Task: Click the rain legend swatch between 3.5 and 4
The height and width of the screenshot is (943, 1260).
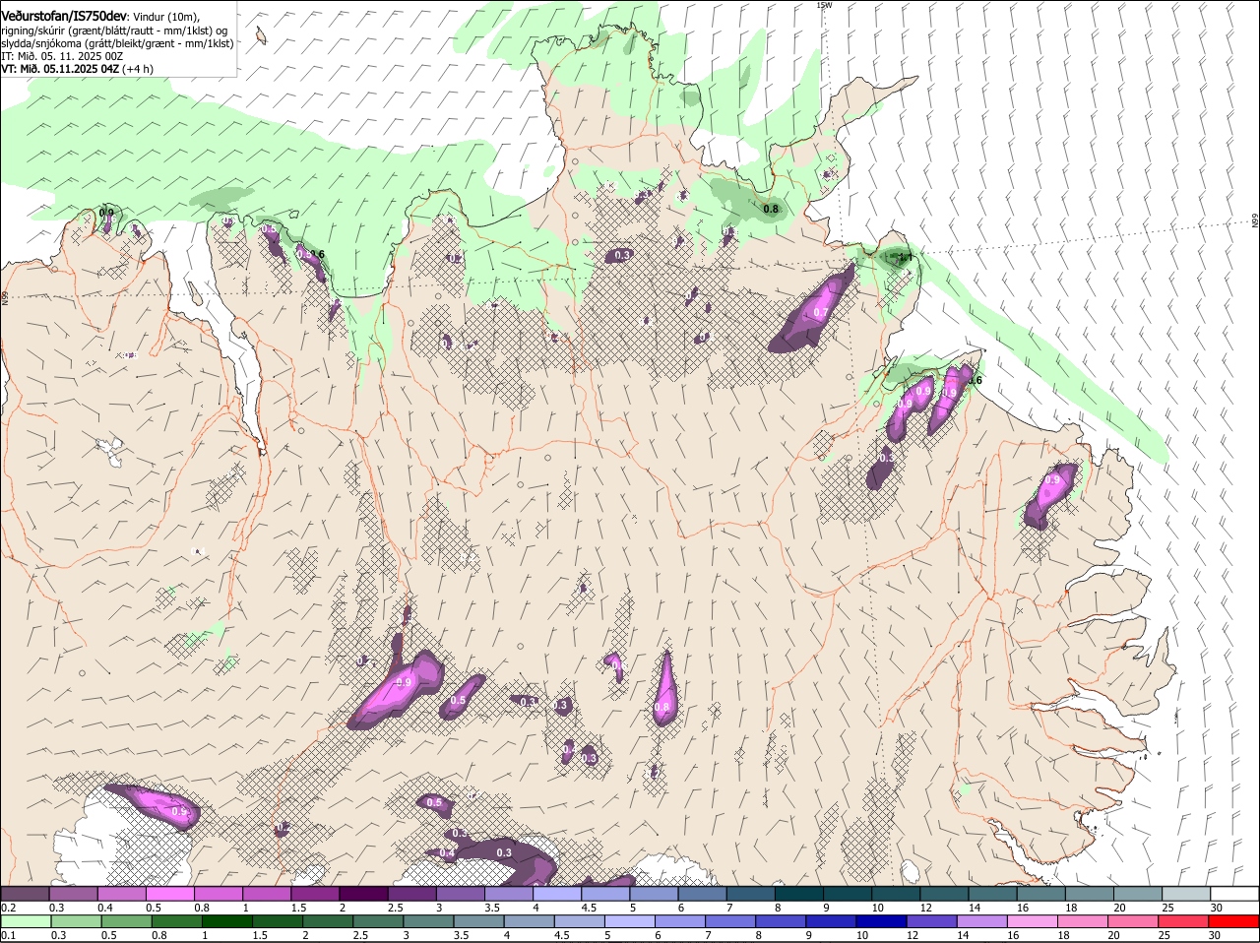Action: [478, 921]
